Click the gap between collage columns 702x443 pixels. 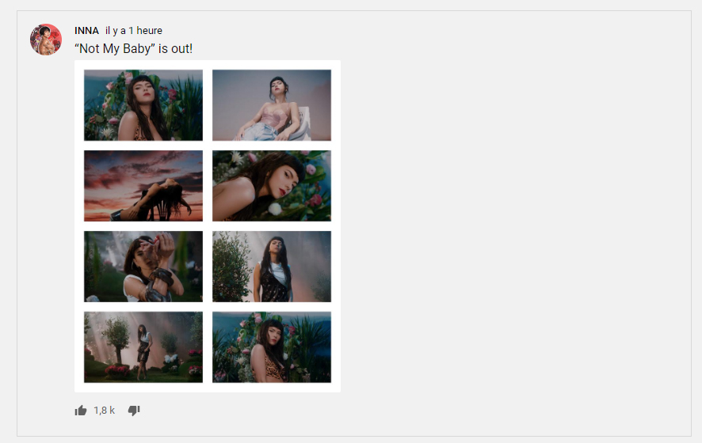tap(208, 226)
